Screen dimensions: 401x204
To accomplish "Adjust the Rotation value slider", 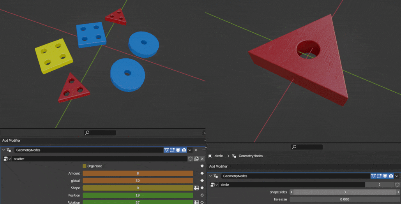I will click(x=138, y=202).
